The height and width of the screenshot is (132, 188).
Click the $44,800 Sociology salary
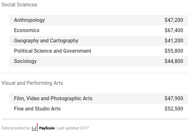(174, 61)
